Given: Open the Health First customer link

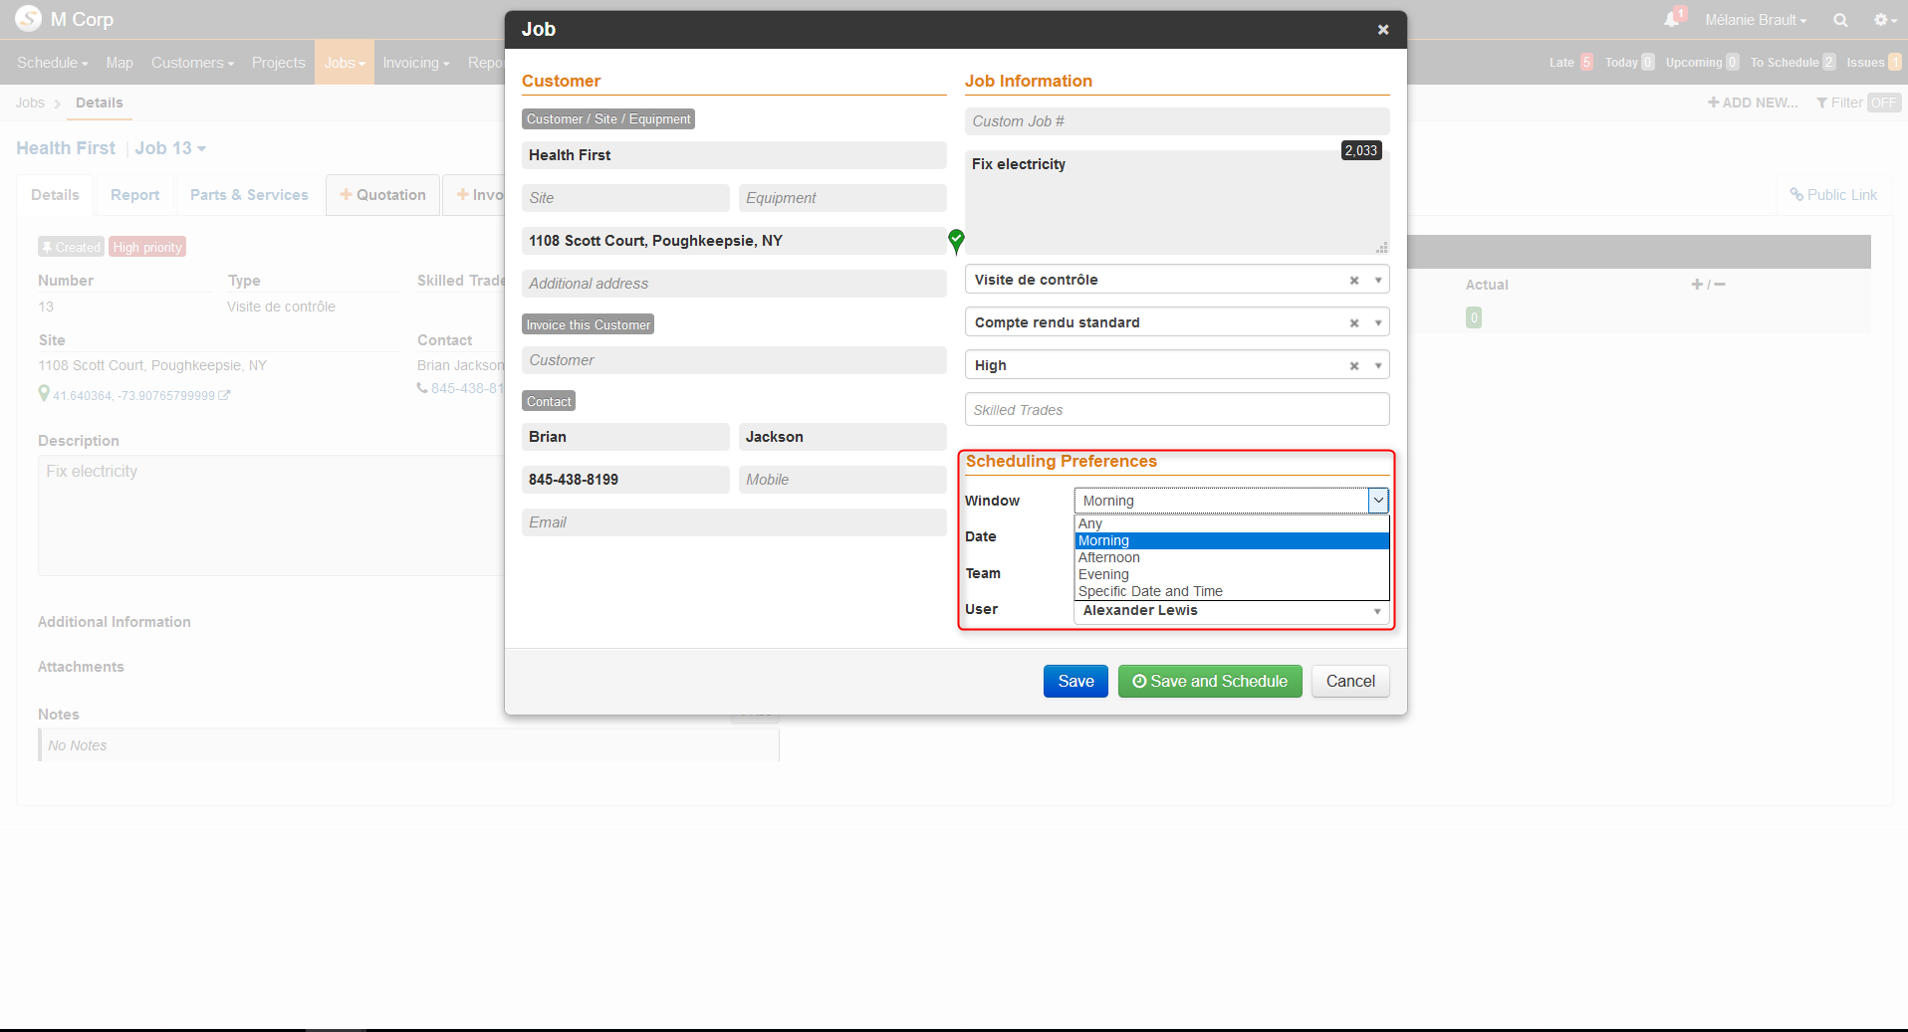Looking at the screenshot, I should click(66, 148).
